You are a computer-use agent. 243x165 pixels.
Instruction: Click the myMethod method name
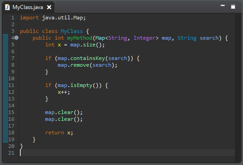[x=80, y=38]
